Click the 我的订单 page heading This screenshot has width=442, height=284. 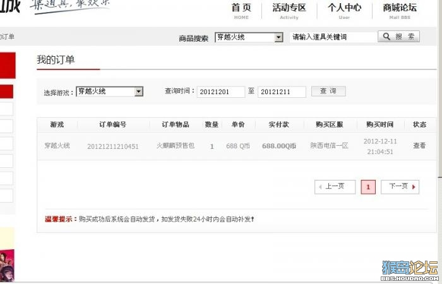click(56, 60)
